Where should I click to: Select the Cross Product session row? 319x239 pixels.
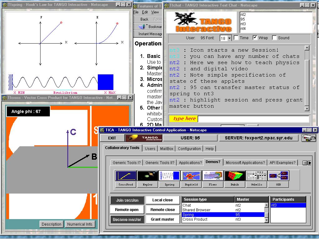(223, 219)
